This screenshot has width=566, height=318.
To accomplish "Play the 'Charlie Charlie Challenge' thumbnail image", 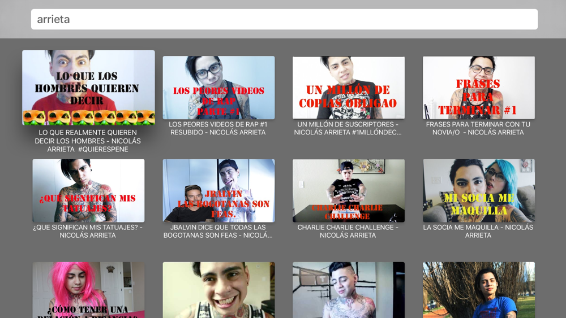I will 349,190.
